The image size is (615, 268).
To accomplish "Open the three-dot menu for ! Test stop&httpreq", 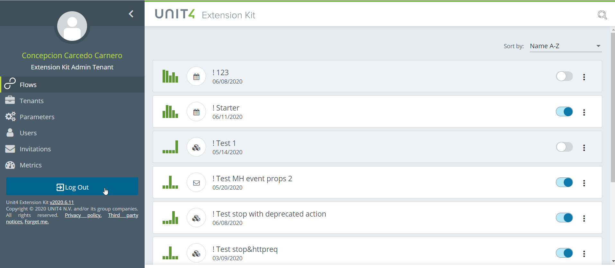I will [x=584, y=254].
